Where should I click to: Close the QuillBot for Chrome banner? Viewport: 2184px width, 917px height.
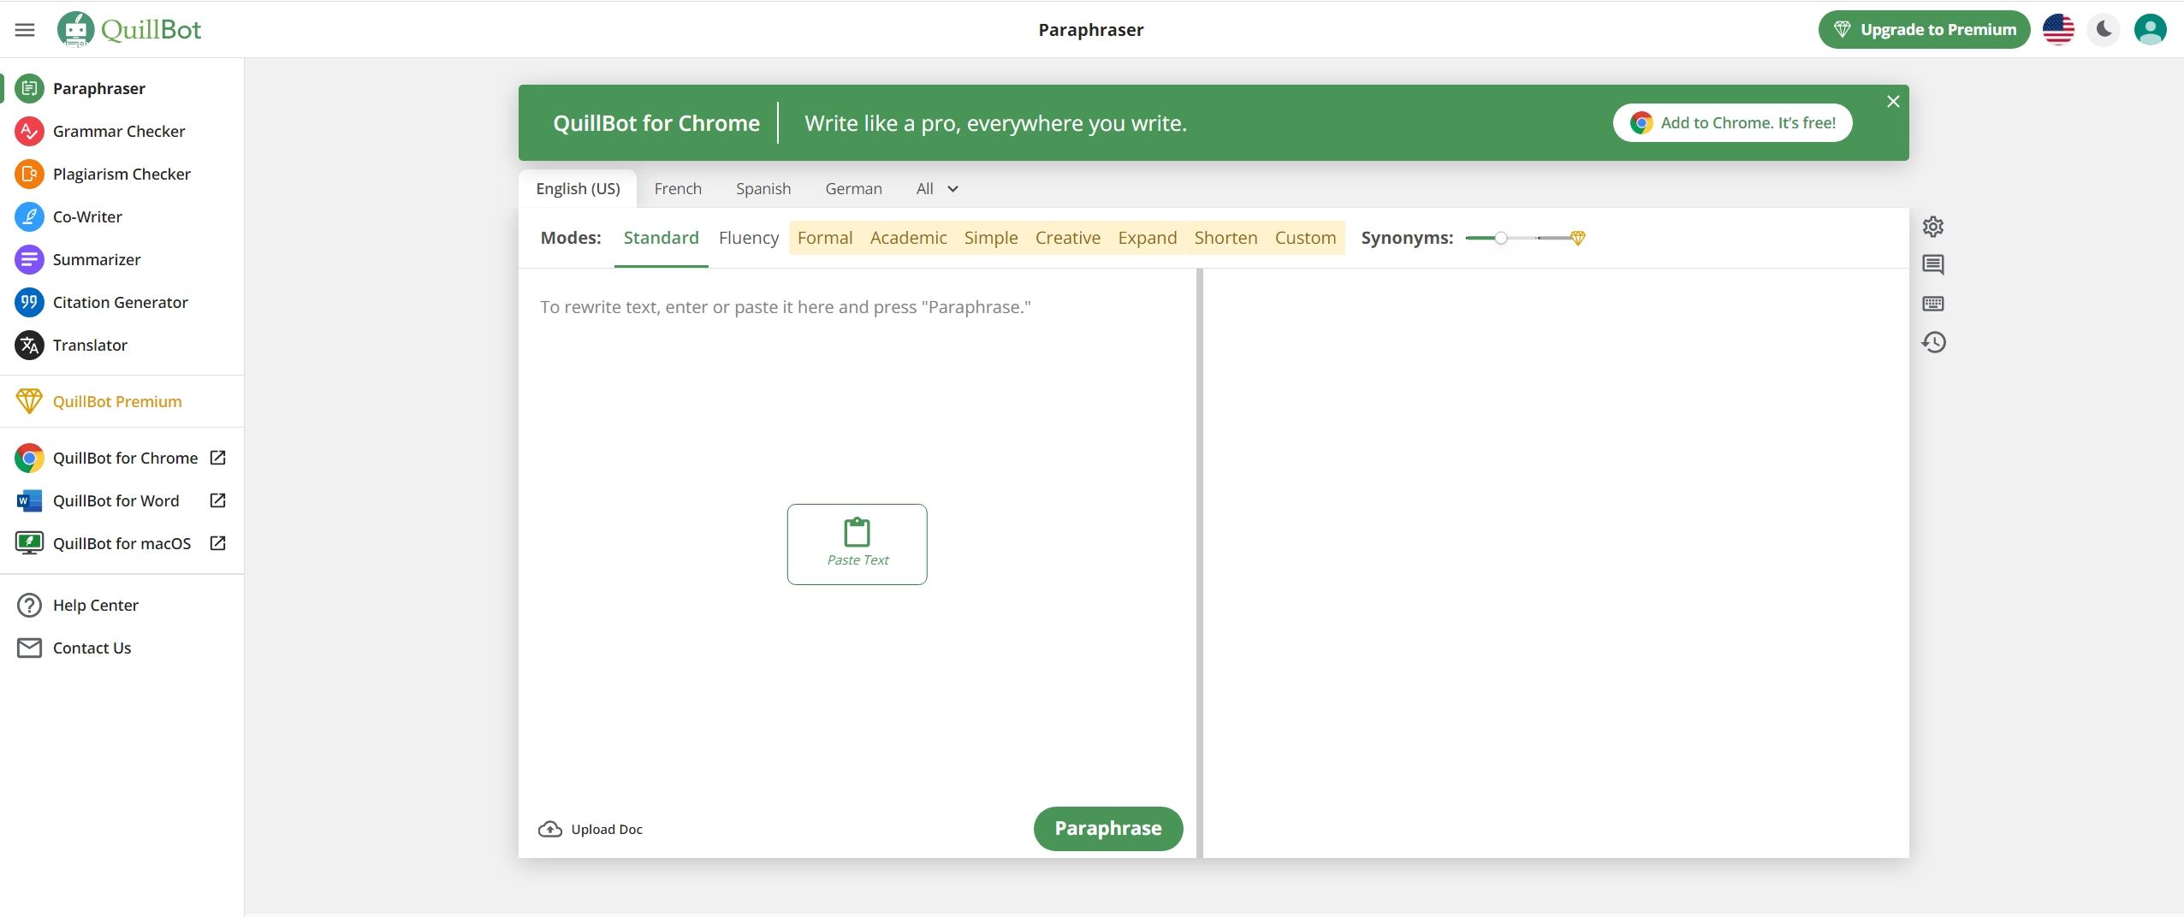tap(1893, 102)
